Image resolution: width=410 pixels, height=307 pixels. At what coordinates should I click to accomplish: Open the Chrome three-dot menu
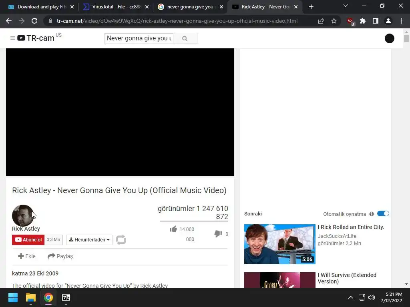coord(401,21)
